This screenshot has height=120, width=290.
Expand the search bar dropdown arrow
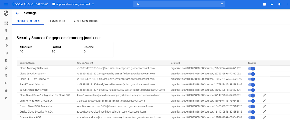222,4
